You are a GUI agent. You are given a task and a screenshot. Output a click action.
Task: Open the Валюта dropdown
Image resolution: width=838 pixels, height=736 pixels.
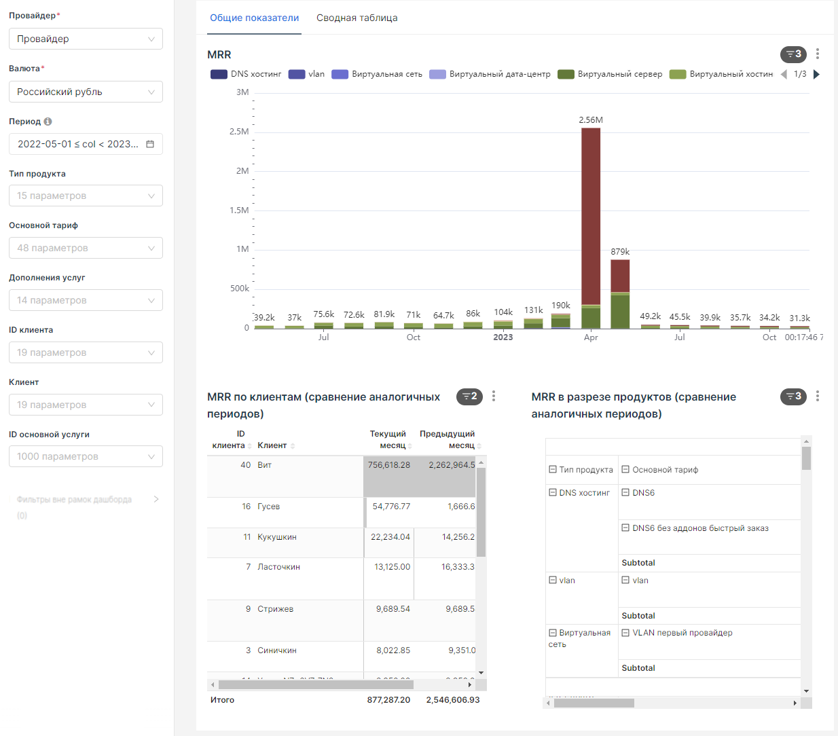click(x=86, y=92)
